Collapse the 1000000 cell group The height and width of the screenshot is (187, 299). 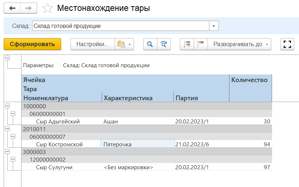point(7,106)
